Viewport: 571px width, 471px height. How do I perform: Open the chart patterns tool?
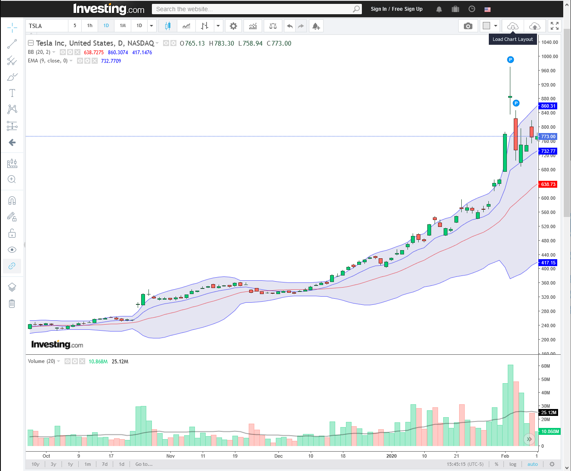pyautogui.click(x=12, y=109)
